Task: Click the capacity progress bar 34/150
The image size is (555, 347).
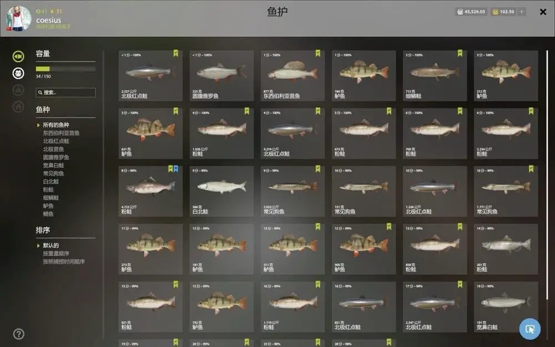Action: click(65, 69)
